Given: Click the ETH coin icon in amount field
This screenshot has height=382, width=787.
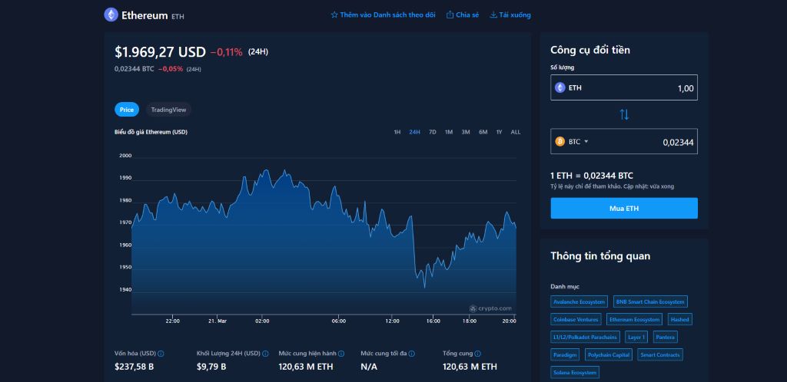Looking at the screenshot, I should (560, 88).
